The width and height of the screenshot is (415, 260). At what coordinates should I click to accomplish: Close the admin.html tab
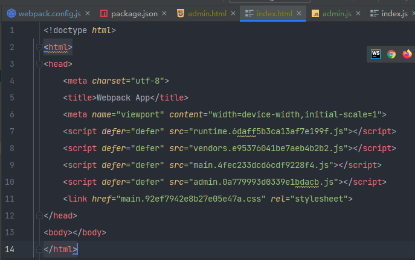point(233,13)
